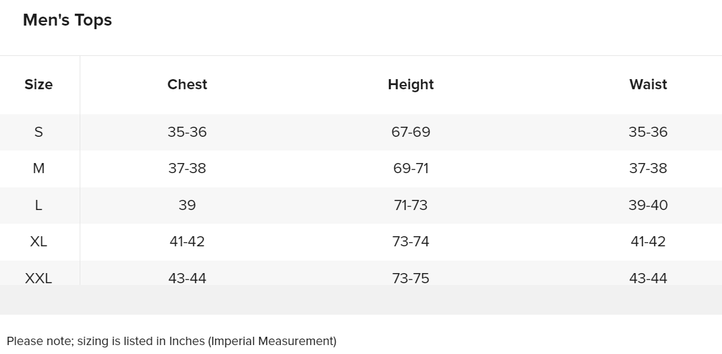The height and width of the screenshot is (354, 722).
Task: Select the Size column header
Action: coord(39,84)
